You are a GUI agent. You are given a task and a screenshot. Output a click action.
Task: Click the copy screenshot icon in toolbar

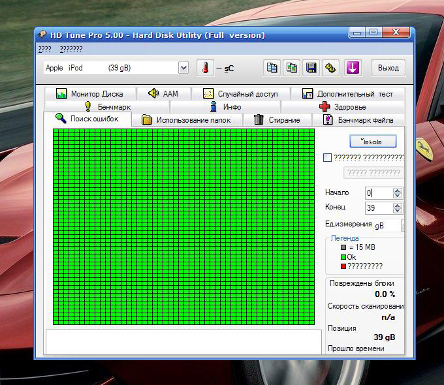click(292, 68)
